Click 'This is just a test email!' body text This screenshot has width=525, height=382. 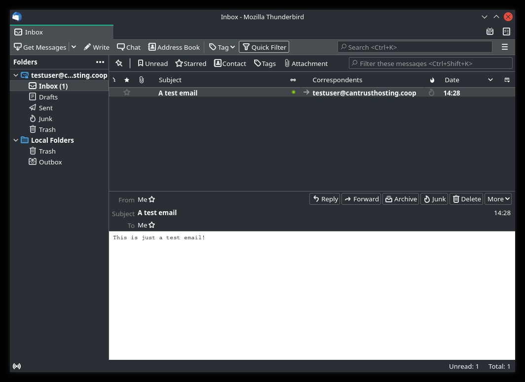[x=159, y=237]
